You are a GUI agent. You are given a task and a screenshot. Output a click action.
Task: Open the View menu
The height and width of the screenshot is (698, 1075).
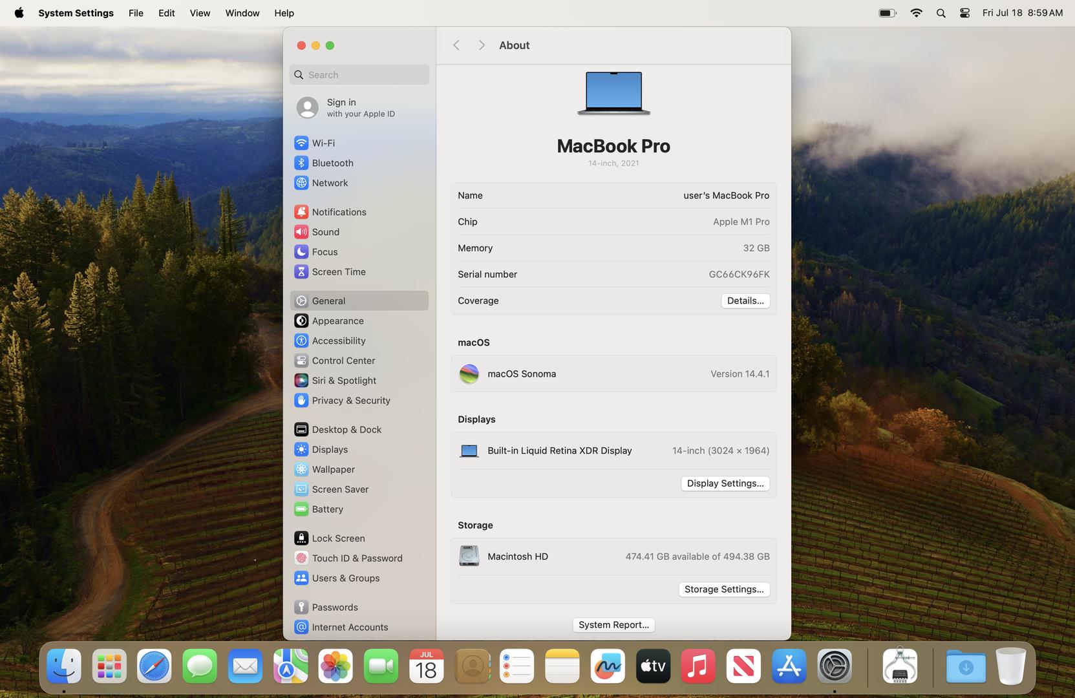pyautogui.click(x=200, y=13)
